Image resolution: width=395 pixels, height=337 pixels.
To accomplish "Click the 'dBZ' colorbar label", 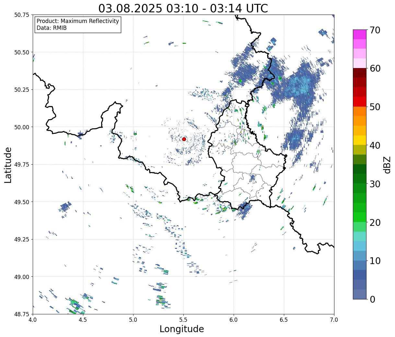I will [387, 165].
